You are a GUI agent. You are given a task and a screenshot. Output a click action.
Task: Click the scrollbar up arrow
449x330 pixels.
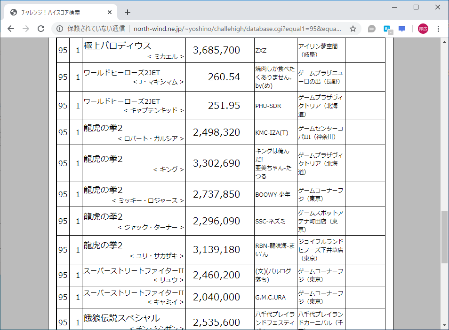[x=444, y=41]
